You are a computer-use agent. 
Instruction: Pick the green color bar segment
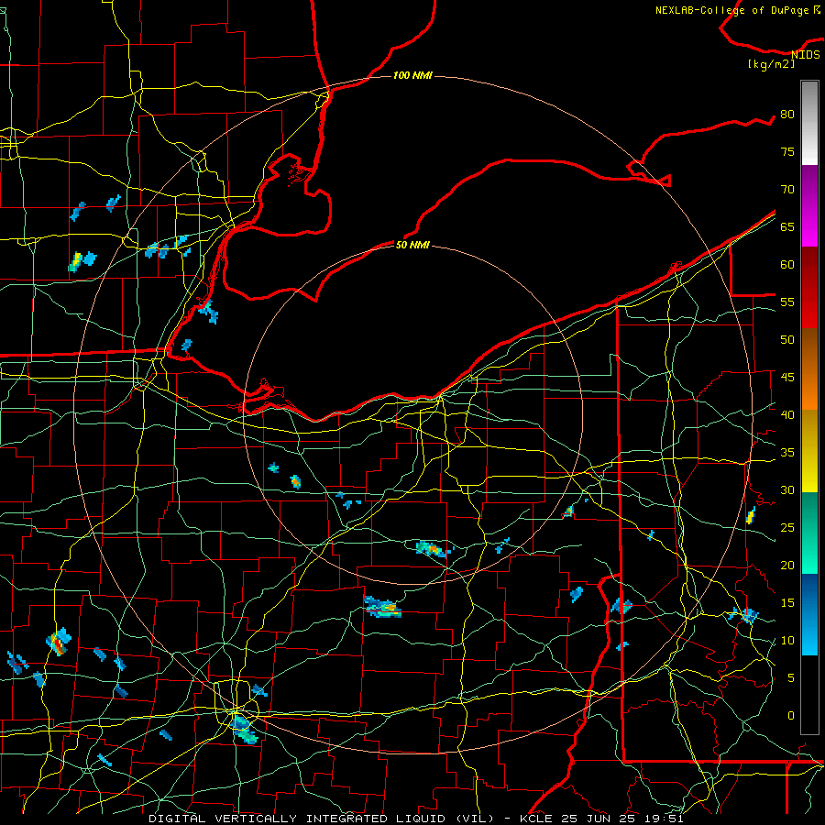[809, 533]
